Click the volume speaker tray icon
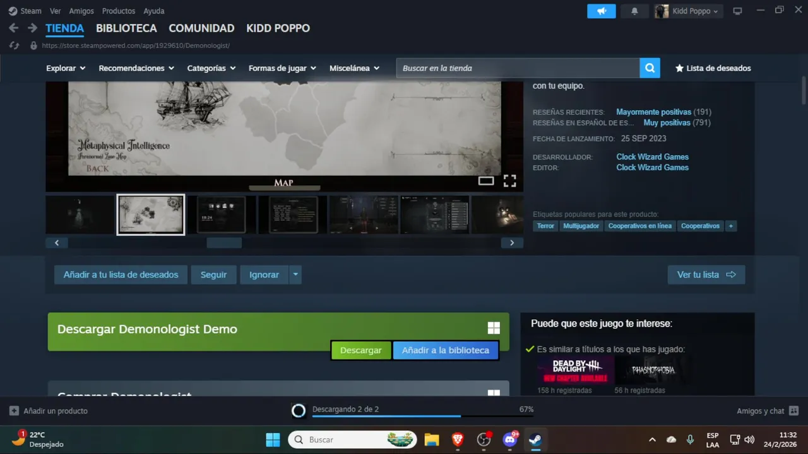808x454 pixels. coord(749,439)
